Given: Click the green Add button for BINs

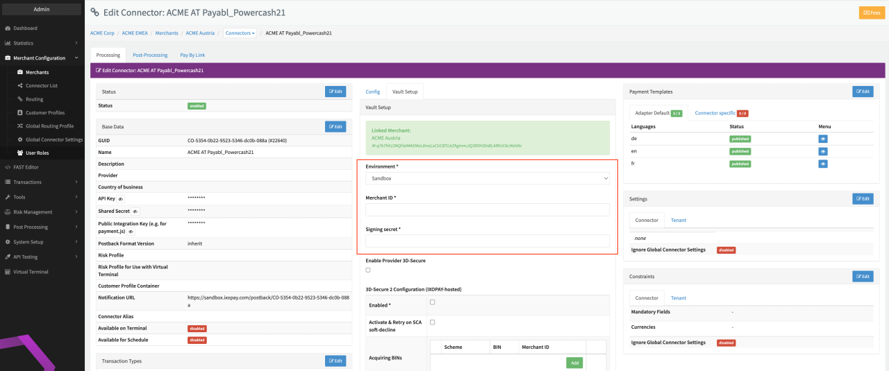Looking at the screenshot, I should pos(574,363).
